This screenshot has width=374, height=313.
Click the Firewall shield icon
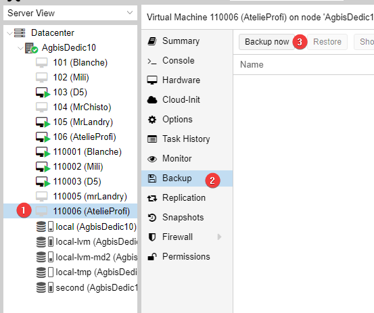[152, 237]
